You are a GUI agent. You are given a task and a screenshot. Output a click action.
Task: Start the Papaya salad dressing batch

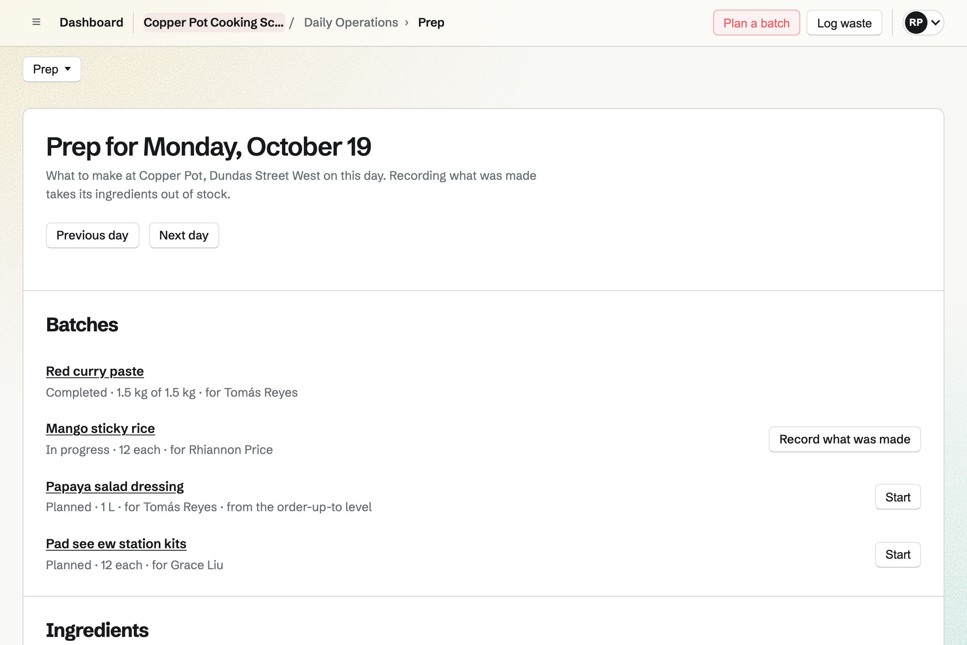(898, 497)
